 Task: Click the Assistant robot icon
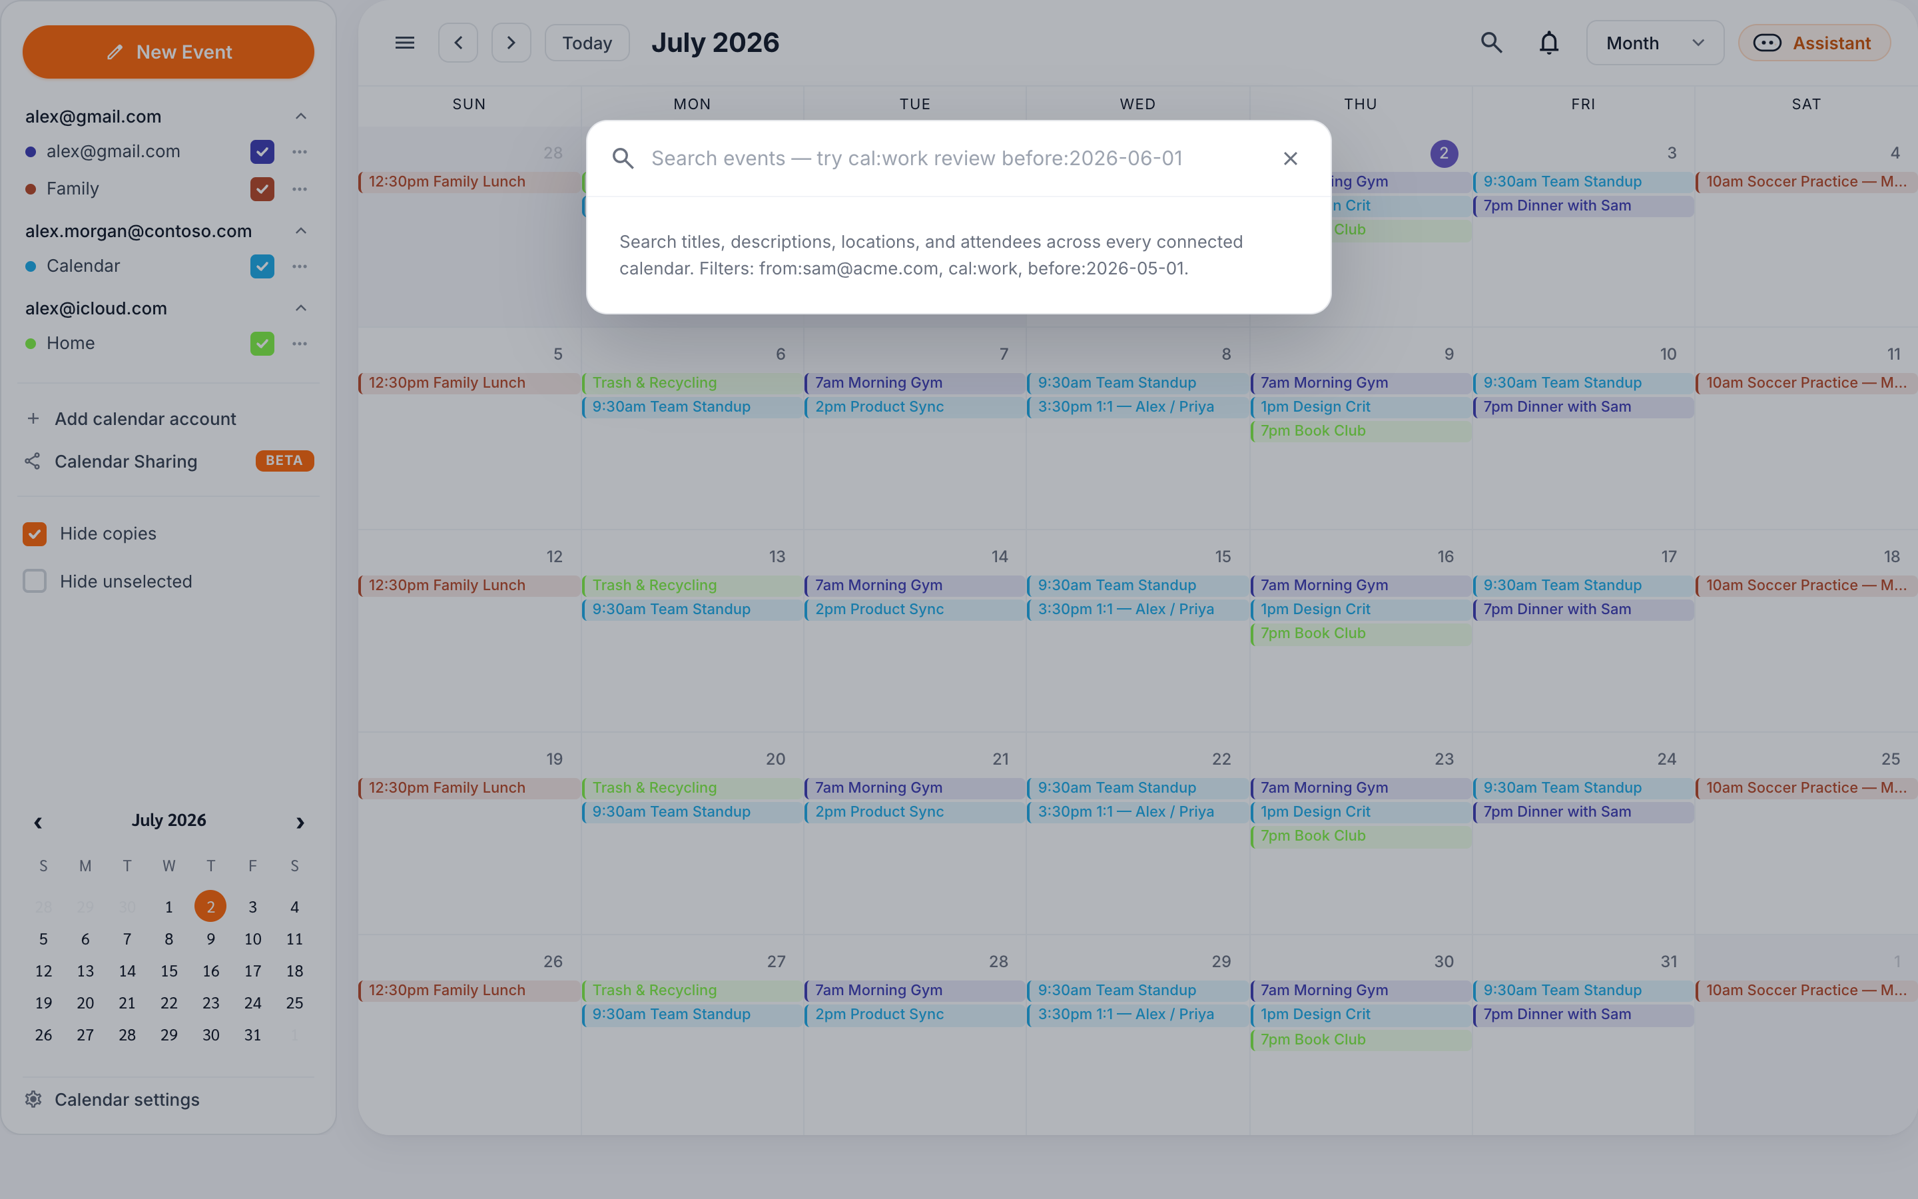(1767, 43)
